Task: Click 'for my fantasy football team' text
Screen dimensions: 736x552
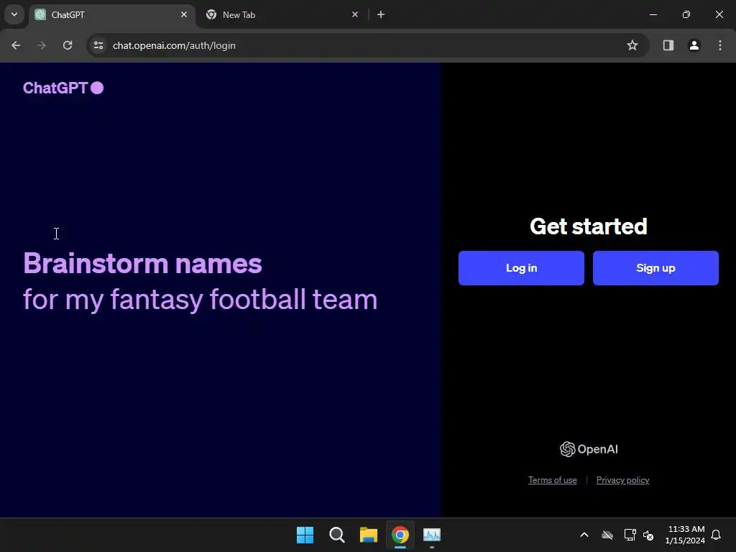Action: (201, 300)
